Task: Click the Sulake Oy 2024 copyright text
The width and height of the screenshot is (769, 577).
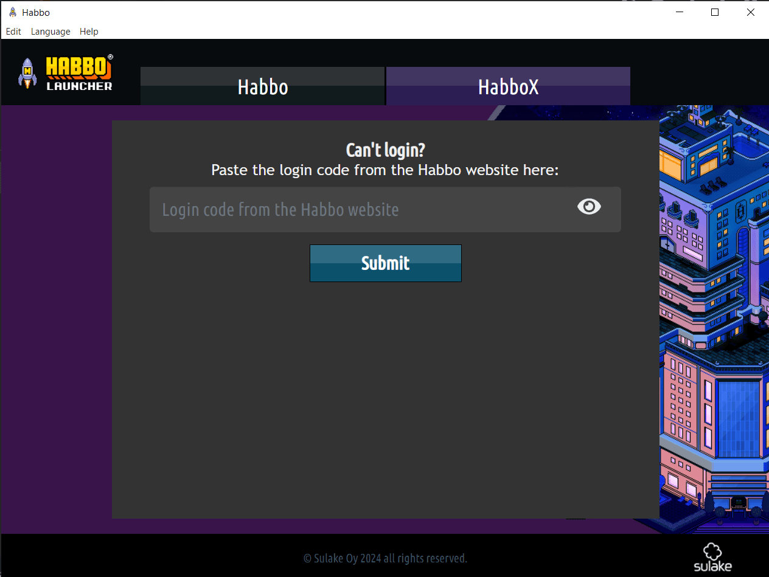Action: tap(385, 558)
